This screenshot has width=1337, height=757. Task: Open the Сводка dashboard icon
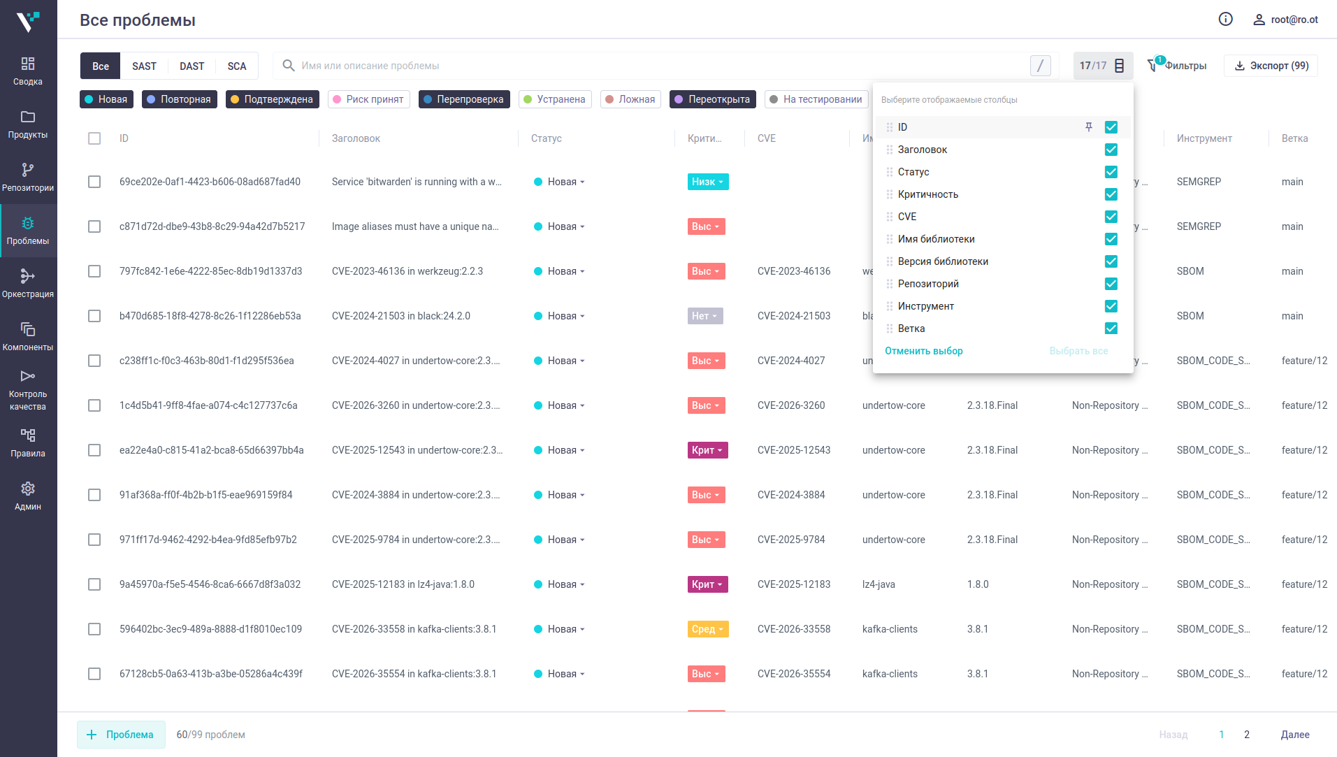(28, 64)
